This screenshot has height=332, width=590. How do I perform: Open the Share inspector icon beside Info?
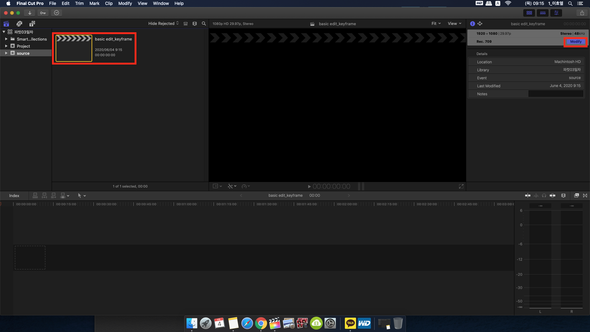point(480,24)
